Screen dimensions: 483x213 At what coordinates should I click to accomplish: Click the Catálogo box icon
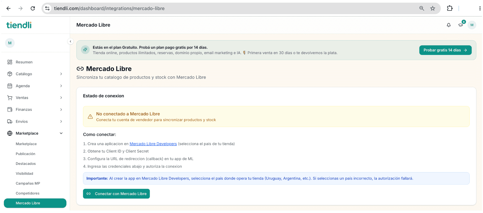pos(10,74)
